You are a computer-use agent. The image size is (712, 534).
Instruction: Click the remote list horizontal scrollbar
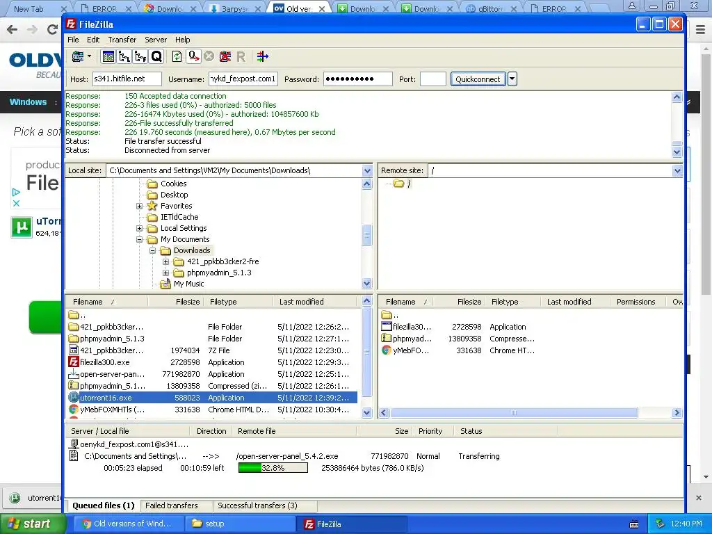(514, 413)
